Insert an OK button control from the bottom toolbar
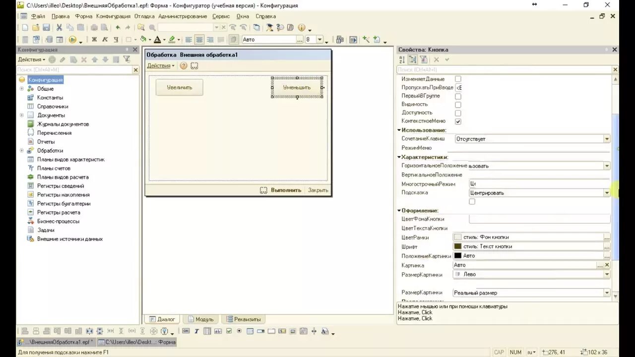The image size is (635, 357). (186, 331)
